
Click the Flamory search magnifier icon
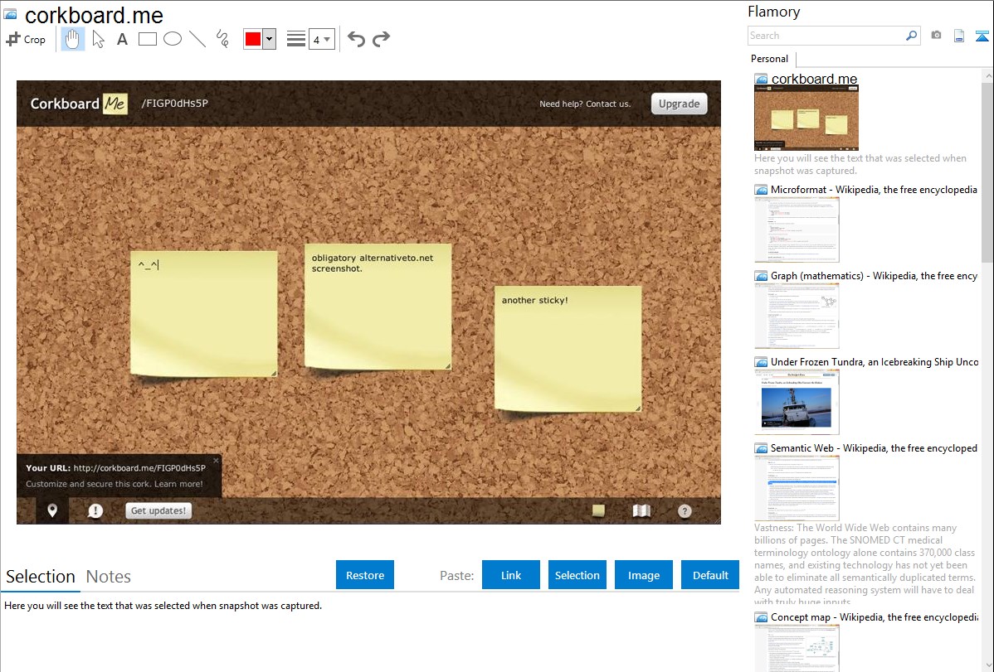pos(911,36)
